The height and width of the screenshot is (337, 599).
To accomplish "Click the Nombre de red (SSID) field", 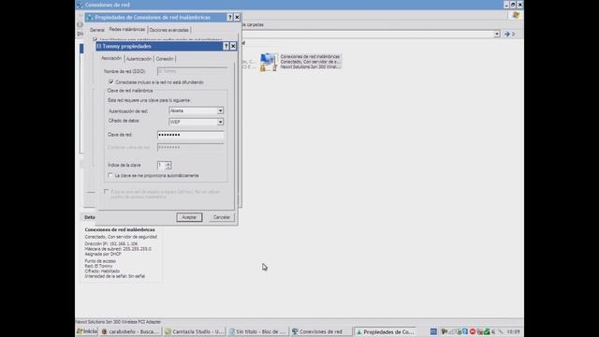I will click(192, 71).
